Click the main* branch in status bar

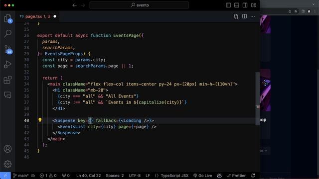pyautogui.click(x=21, y=176)
